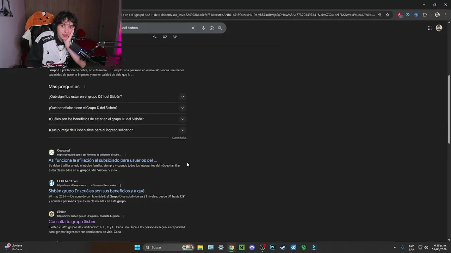
Task: Switch to Chrome on the taskbar
Action: coord(231,247)
